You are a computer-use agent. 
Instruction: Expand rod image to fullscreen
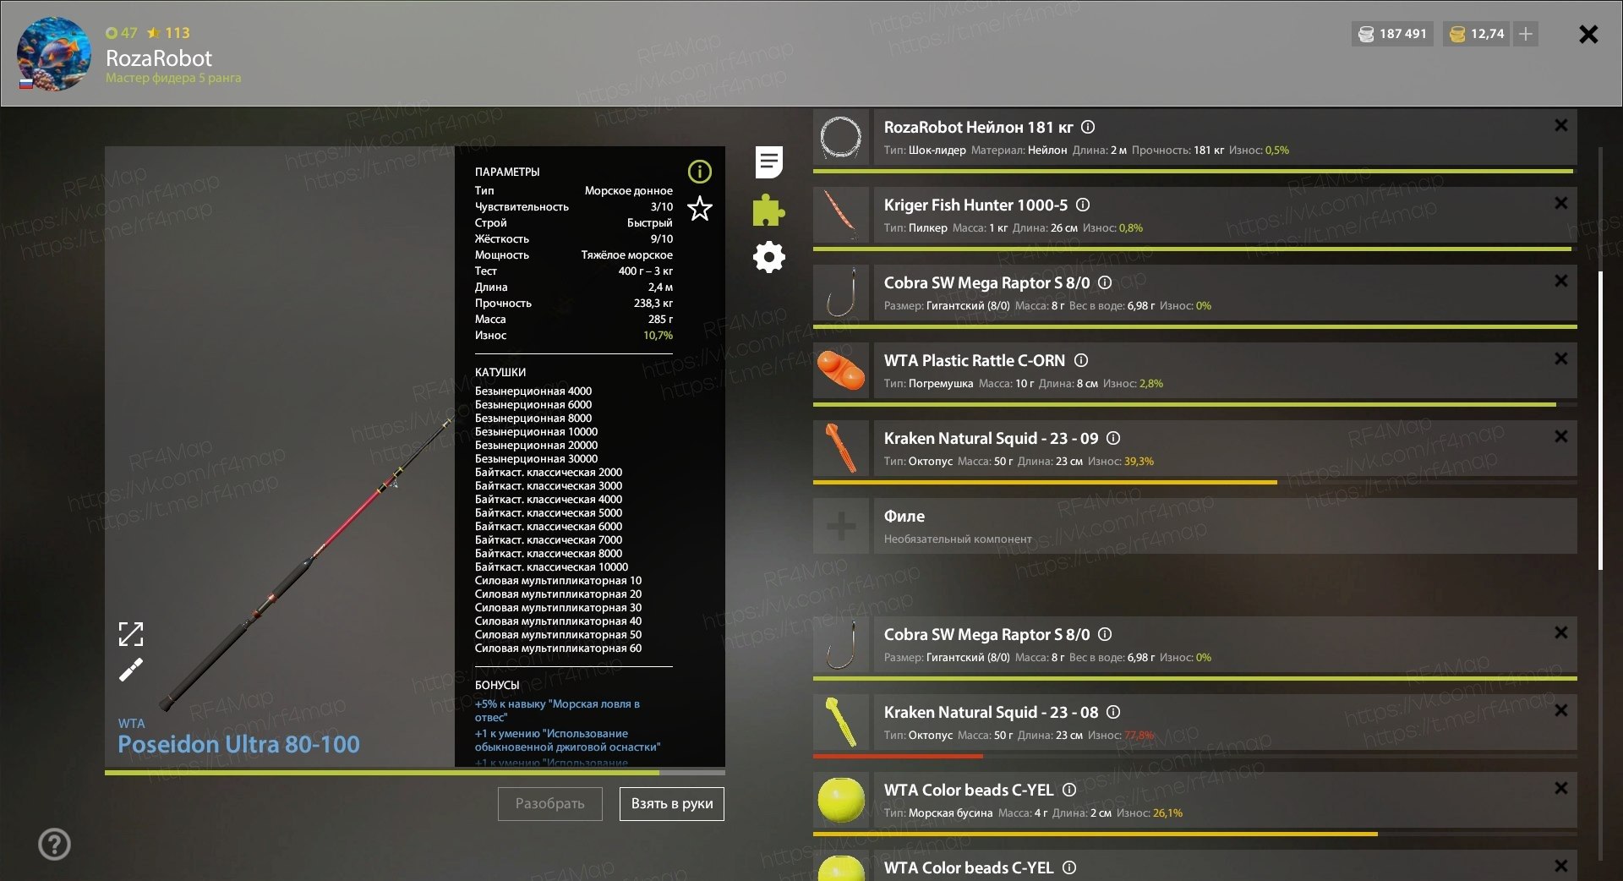(x=131, y=633)
